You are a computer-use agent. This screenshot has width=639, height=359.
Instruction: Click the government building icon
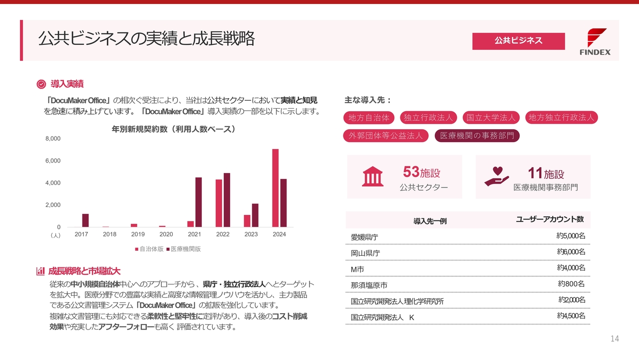pyautogui.click(x=373, y=177)
